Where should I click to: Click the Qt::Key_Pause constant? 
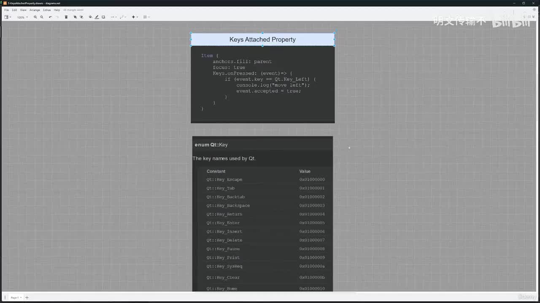(223, 249)
